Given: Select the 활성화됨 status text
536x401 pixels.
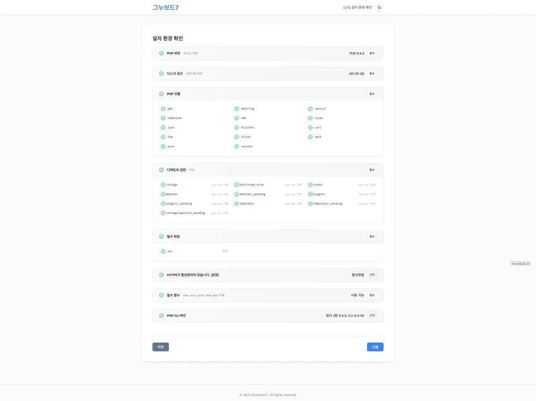Looking at the screenshot, I should 358,275.
